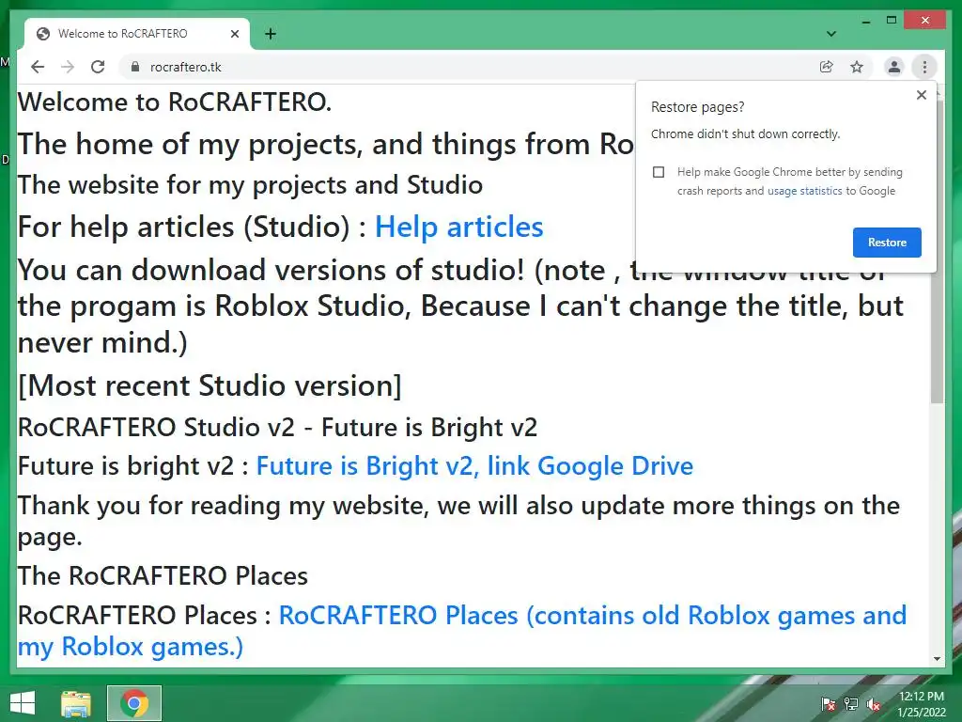The height and width of the screenshot is (722, 962).
Task: Click the 'Welcome to RoCRAFTERO.' heading
Action: (175, 102)
